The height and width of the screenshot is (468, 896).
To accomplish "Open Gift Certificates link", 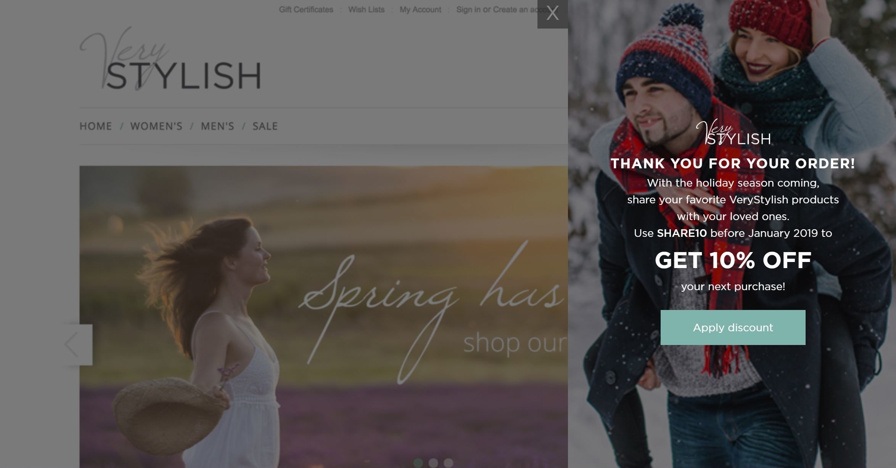I will 306,10.
